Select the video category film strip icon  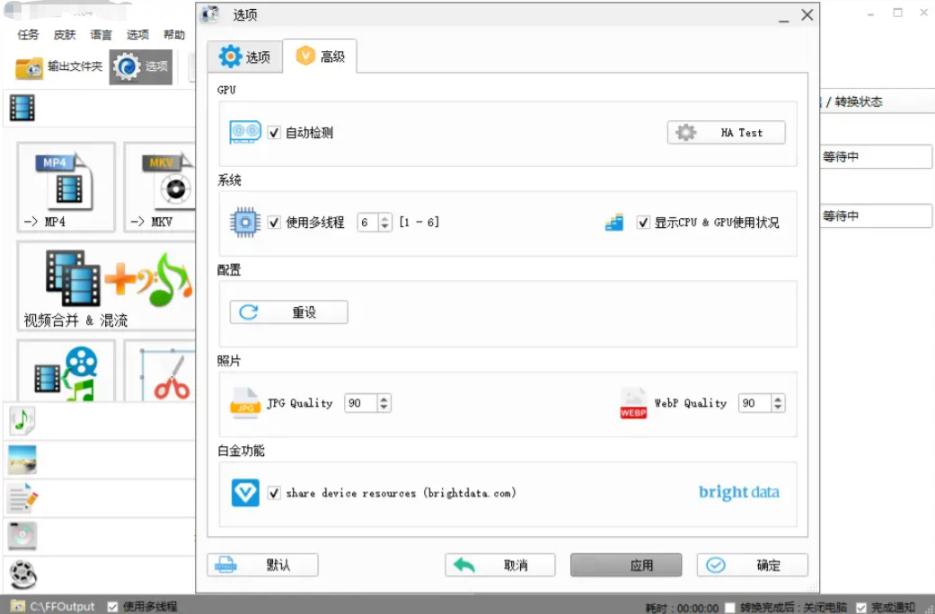(22, 108)
